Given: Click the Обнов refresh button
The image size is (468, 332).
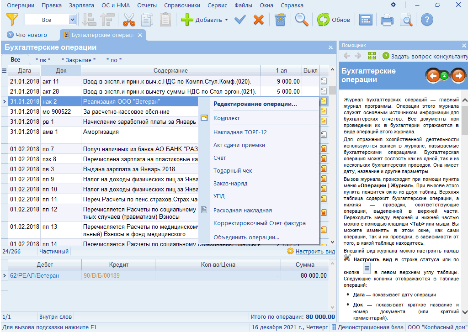Looking at the screenshot, I should [334, 20].
